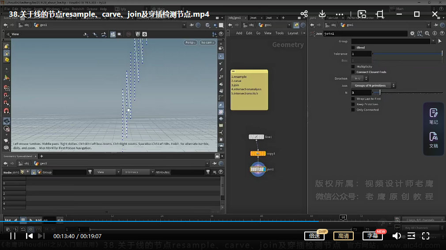Switch to the /out network tab
The width and height of the screenshot is (446, 250).
(269, 18)
